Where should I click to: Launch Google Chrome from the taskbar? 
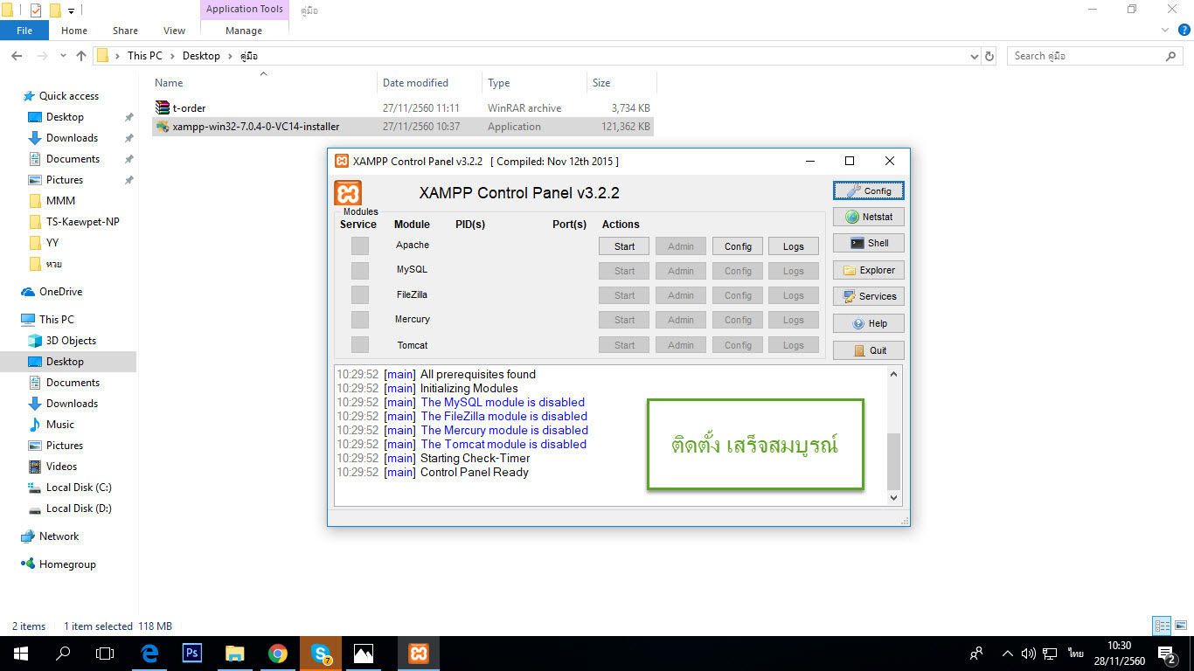(278, 654)
